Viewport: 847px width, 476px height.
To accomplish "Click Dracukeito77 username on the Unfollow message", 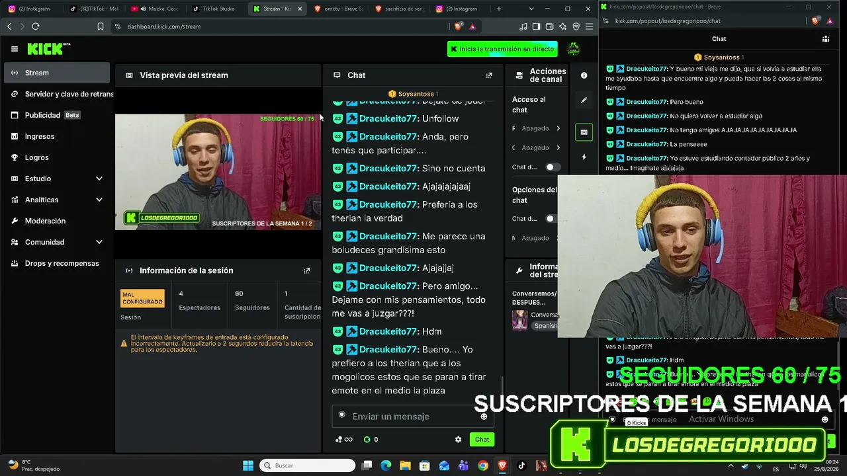I will pyautogui.click(x=389, y=118).
